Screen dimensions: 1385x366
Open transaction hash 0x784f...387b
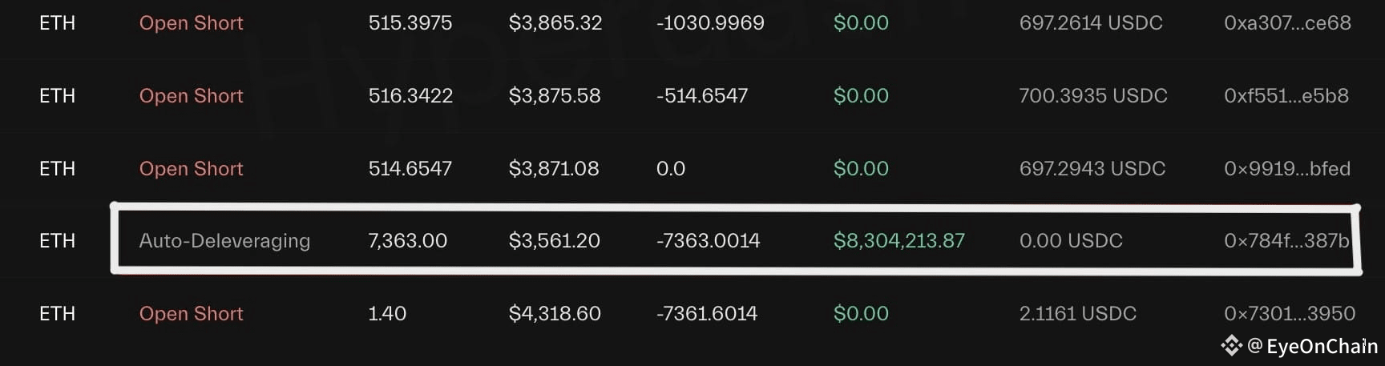click(x=1286, y=241)
